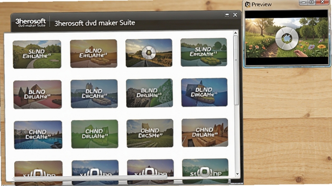Viewport: 332px width, 186px height.
Task: Click the Preview video image
Action: [286, 37]
